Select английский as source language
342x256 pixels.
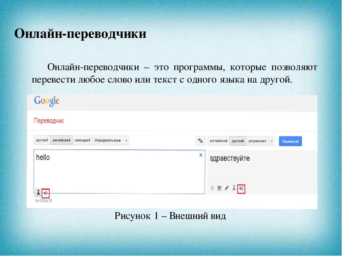pos(62,140)
